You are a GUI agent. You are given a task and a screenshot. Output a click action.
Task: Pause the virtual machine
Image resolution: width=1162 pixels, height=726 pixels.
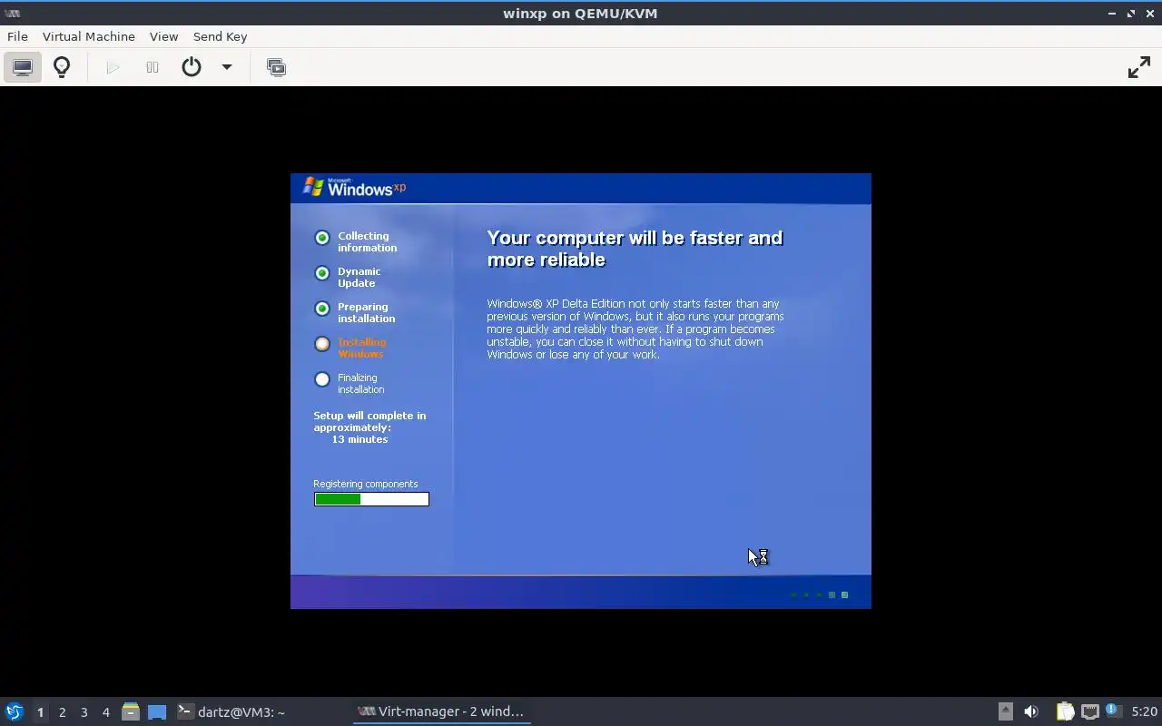153,67
